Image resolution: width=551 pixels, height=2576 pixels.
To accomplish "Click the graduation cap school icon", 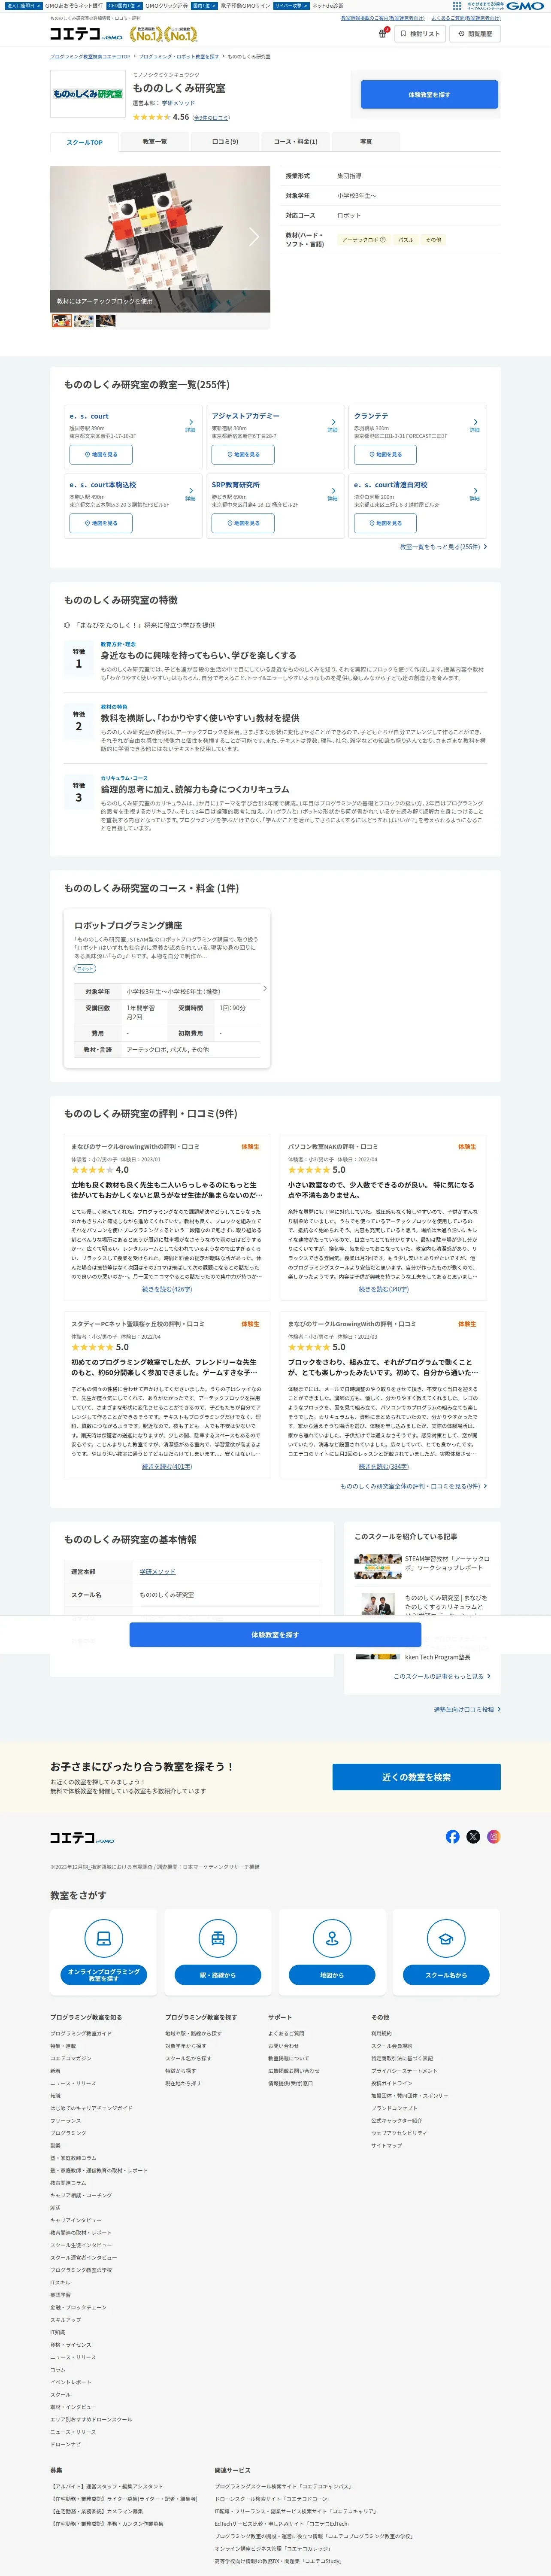I will pyautogui.click(x=446, y=1939).
